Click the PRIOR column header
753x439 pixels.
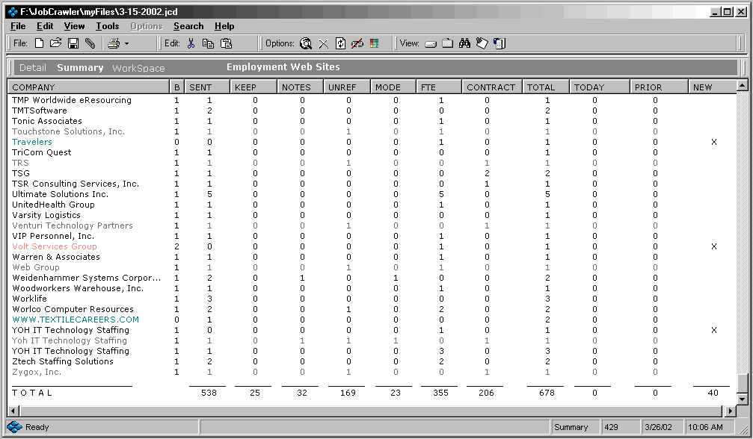click(x=659, y=87)
